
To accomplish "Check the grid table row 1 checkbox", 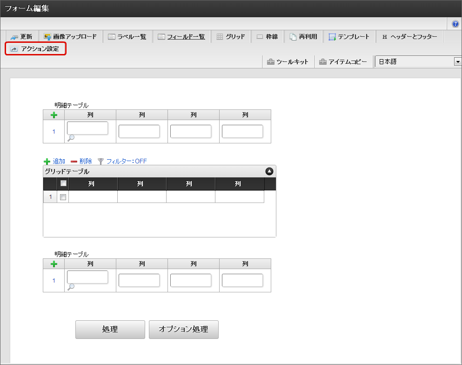I will coord(63,197).
